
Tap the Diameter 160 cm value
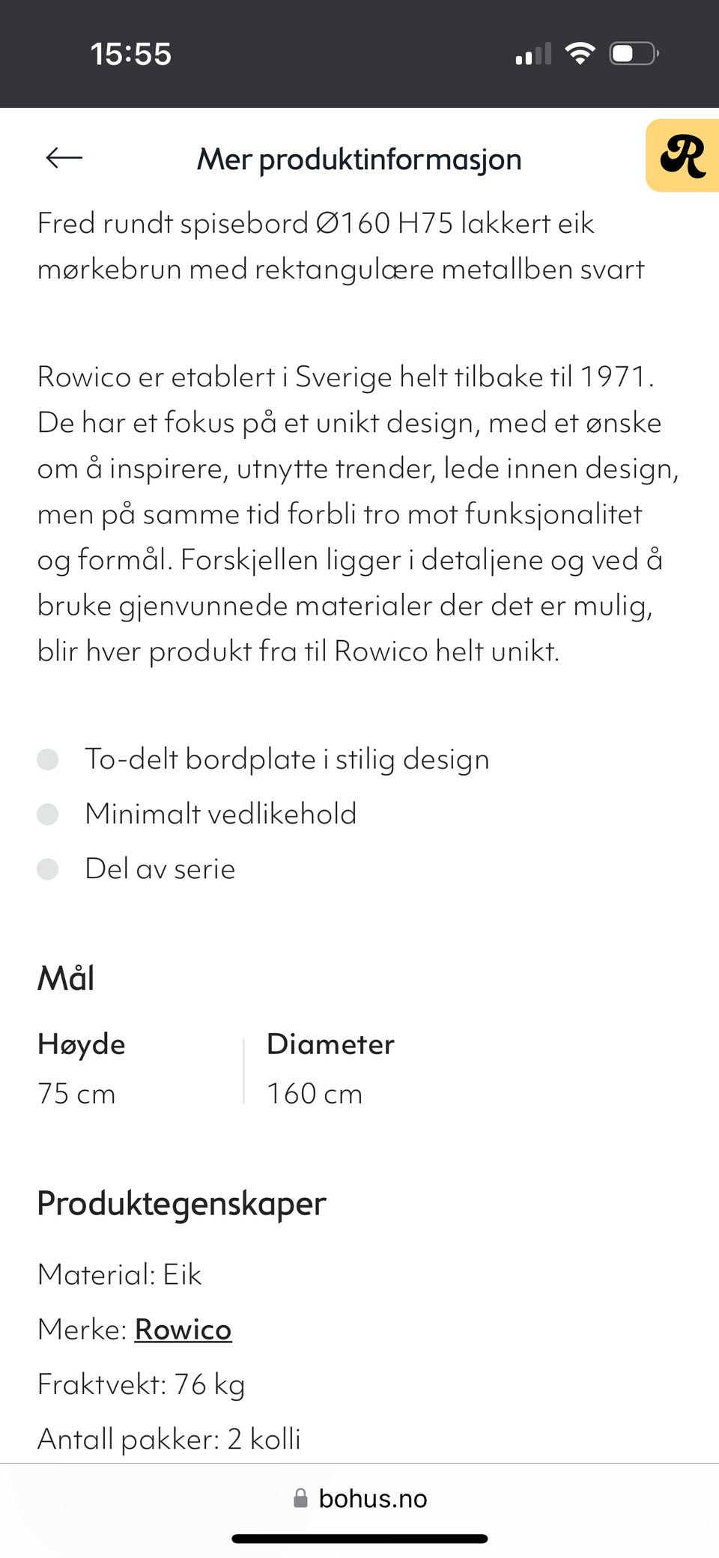pyautogui.click(x=315, y=1094)
